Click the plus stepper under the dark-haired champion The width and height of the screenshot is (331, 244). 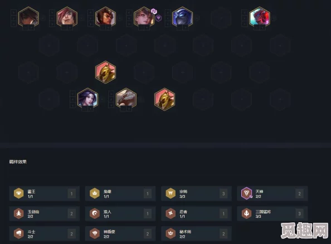[31, 28]
